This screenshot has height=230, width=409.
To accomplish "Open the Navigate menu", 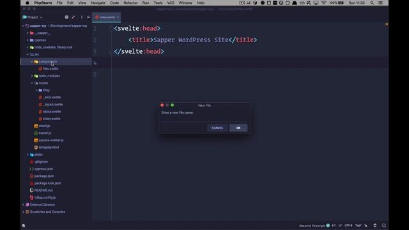I will click(98, 3).
